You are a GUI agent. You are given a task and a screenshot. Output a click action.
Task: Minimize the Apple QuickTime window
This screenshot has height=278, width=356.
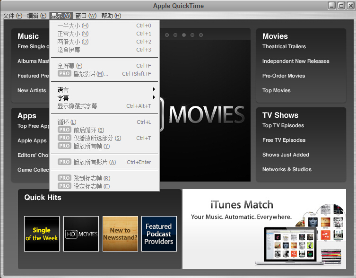click(332, 6)
